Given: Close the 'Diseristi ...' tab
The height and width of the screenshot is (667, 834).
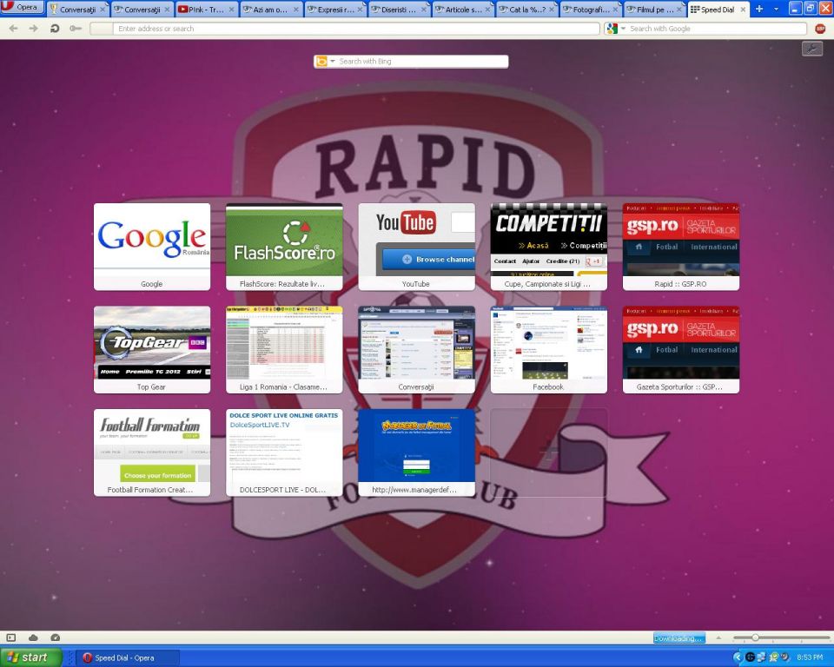Looking at the screenshot, I should [424, 10].
